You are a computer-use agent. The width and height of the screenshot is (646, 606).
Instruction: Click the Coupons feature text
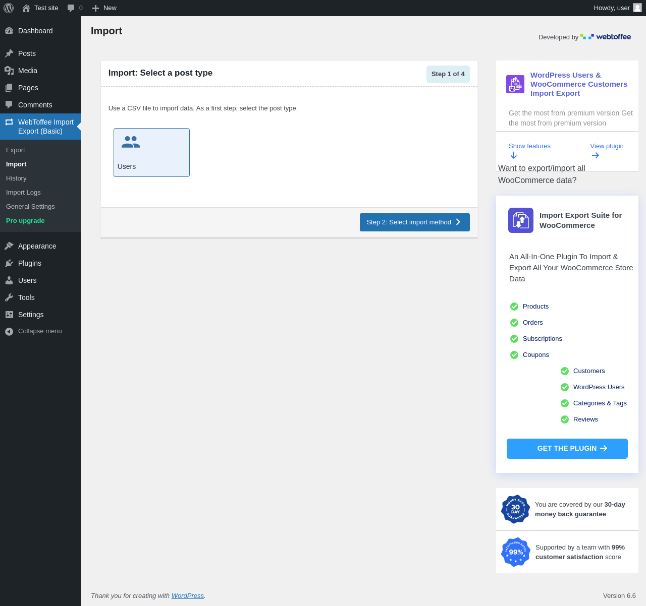pyautogui.click(x=536, y=355)
